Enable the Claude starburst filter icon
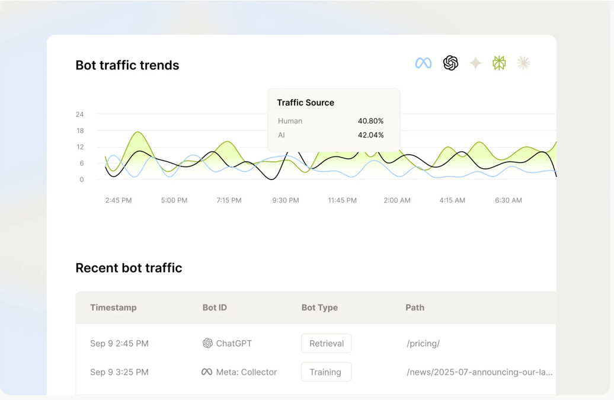Image resolution: width=614 pixels, height=400 pixels. pyautogui.click(x=523, y=63)
